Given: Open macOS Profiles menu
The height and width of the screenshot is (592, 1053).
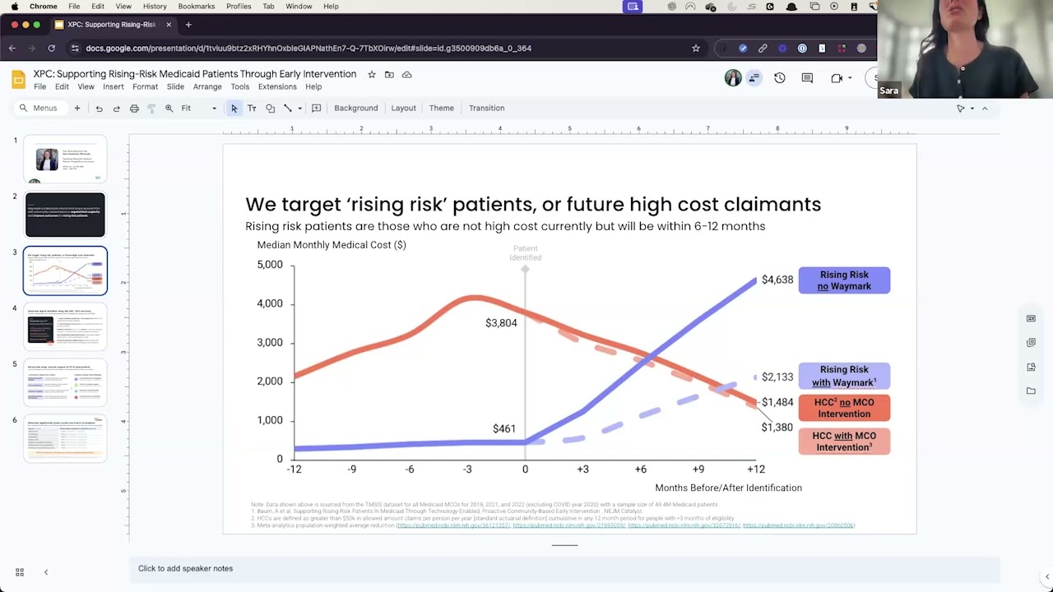Looking at the screenshot, I should (x=239, y=7).
